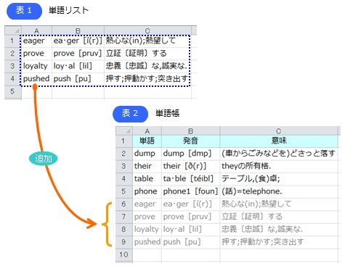The image size is (345, 266).
Task: Select the dump cell in column A
Action: 147,154
